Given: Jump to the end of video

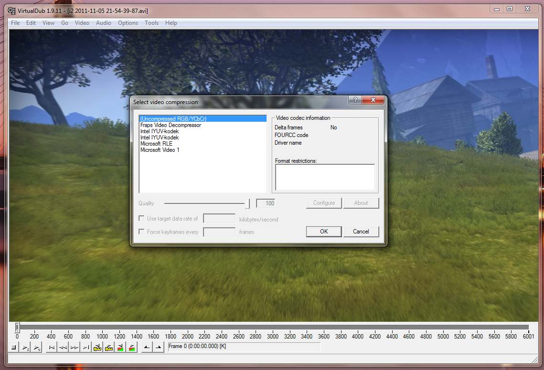Looking at the screenshot, I should [85, 347].
